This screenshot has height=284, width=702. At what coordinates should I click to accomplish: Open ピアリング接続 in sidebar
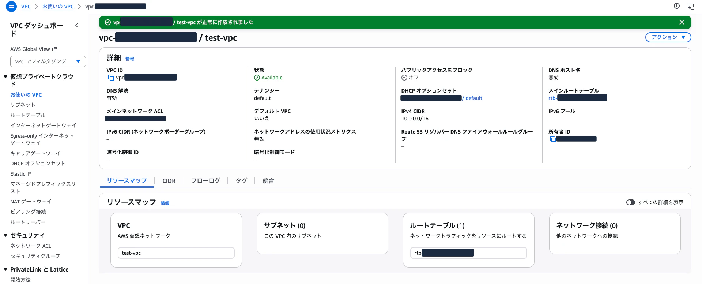(x=28, y=212)
